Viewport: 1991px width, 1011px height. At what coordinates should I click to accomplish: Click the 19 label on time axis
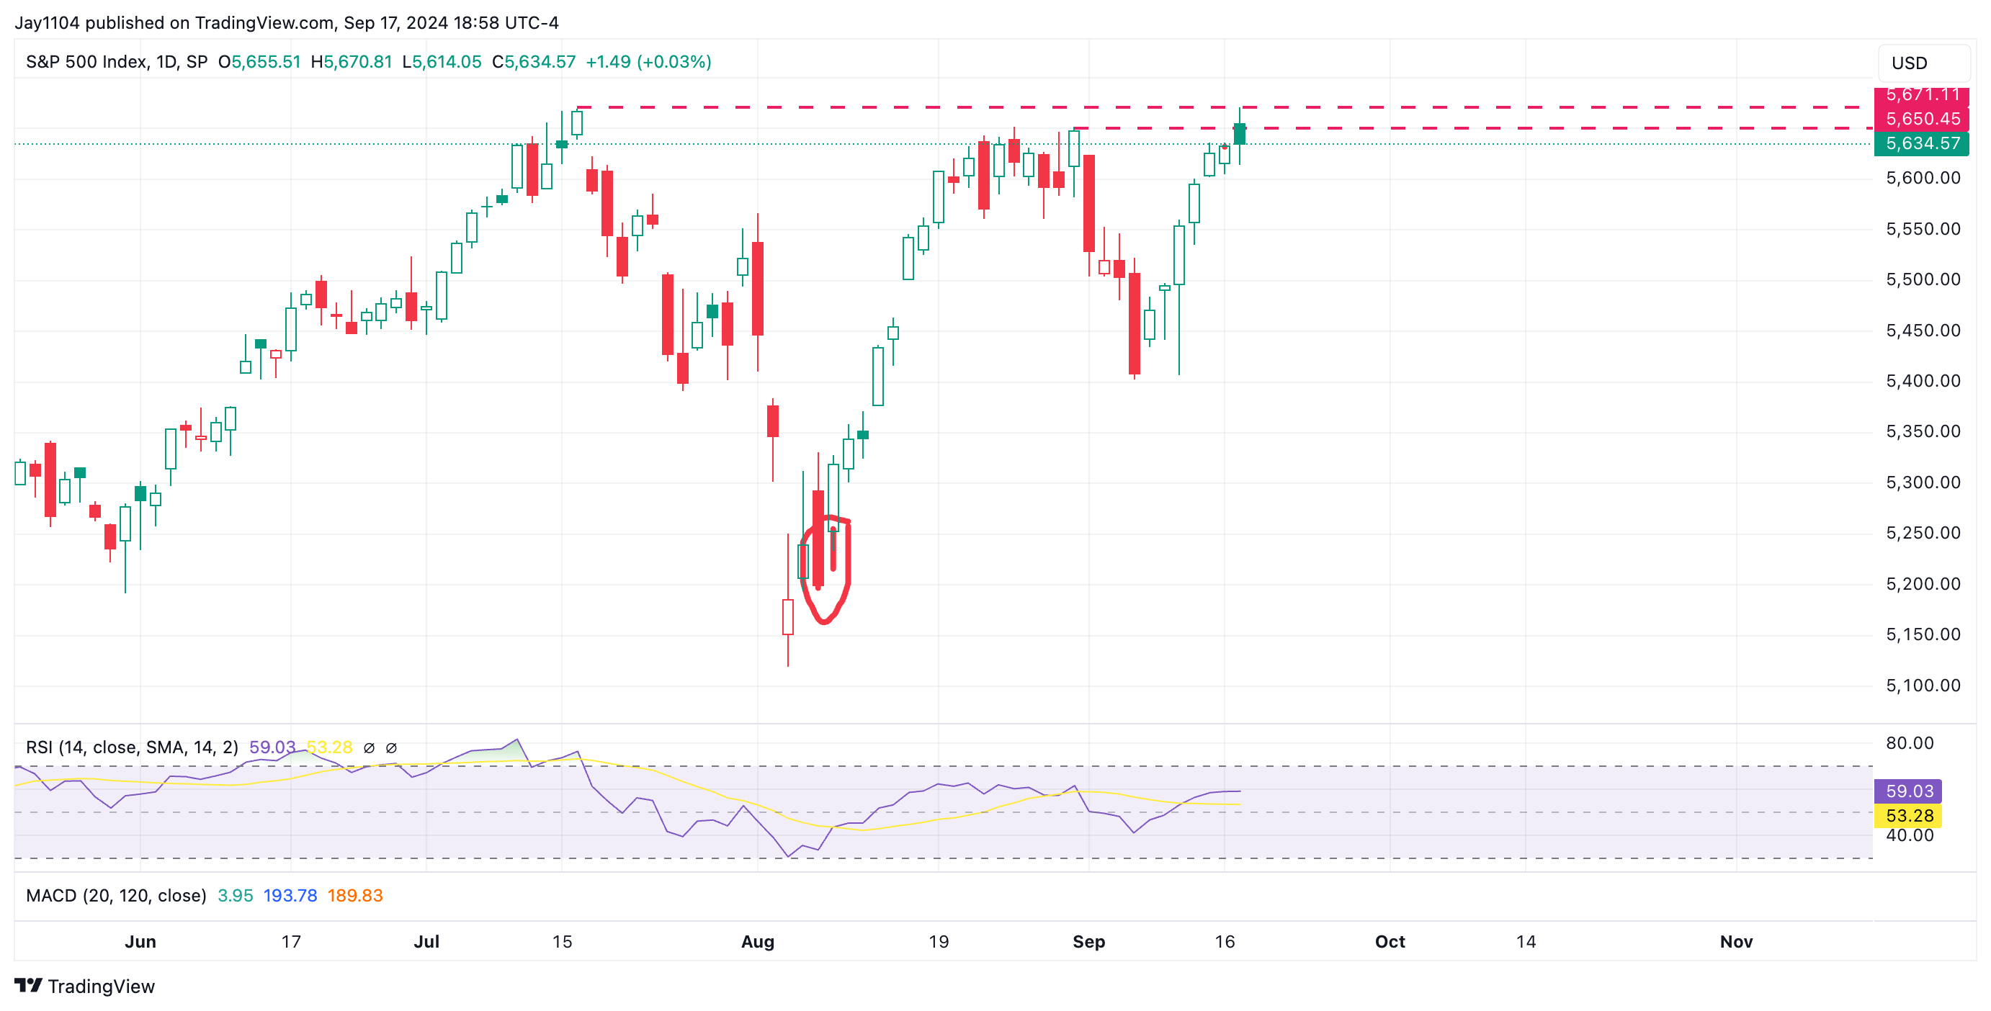tap(939, 943)
